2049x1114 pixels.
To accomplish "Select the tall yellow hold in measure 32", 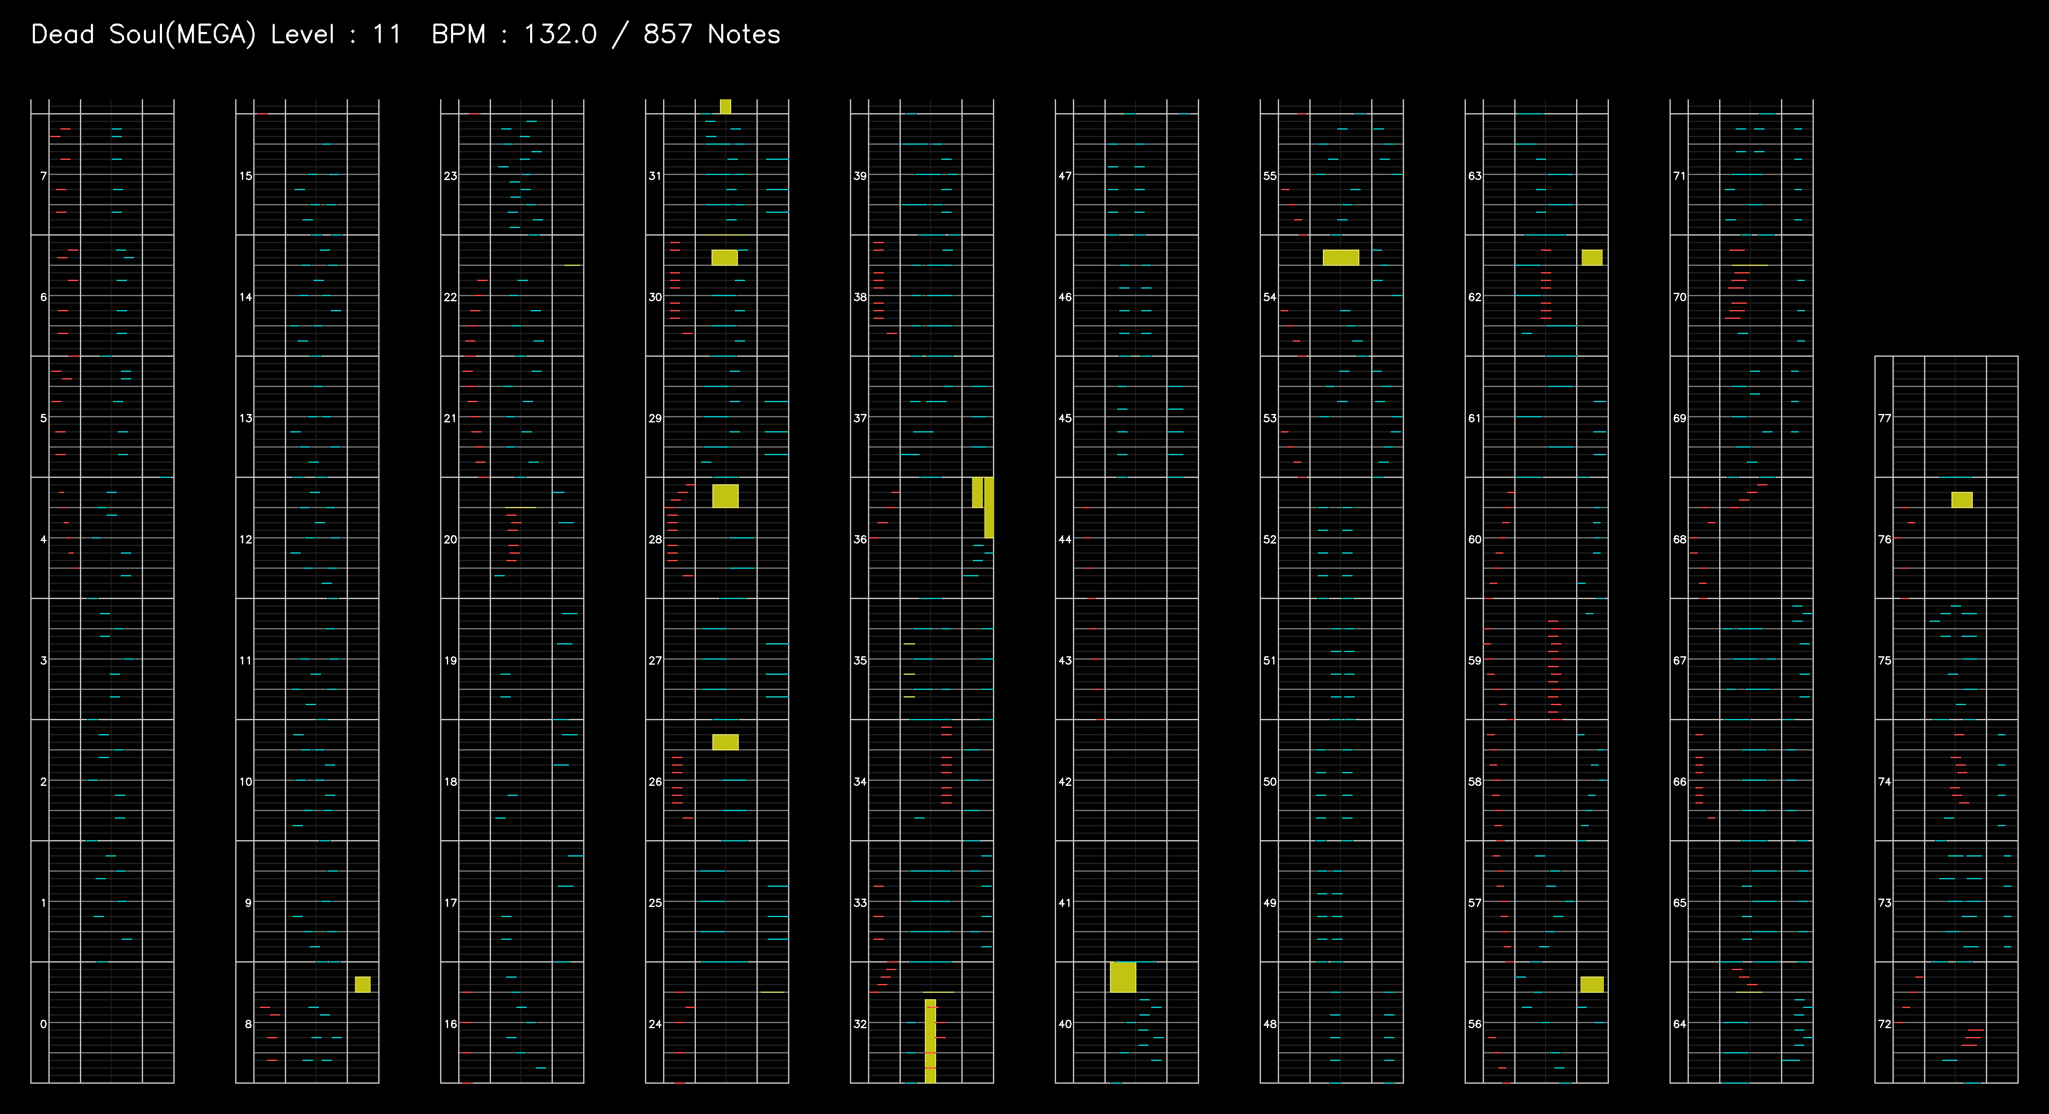I will [931, 1041].
